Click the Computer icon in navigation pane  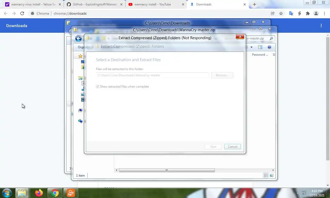80,110
